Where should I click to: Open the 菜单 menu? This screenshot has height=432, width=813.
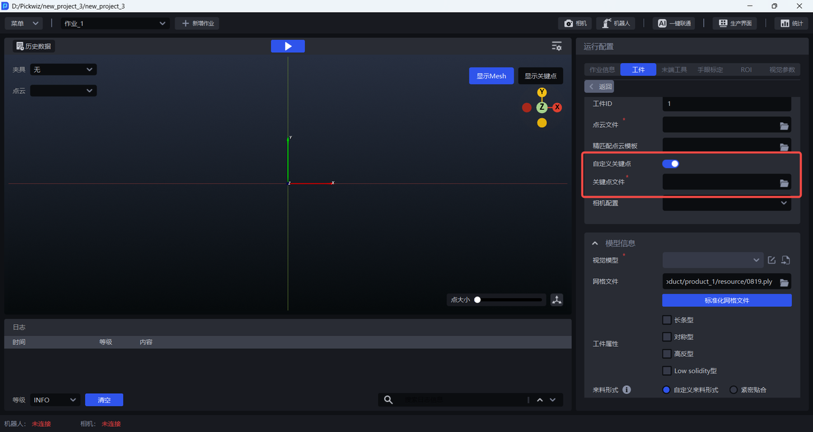point(24,24)
